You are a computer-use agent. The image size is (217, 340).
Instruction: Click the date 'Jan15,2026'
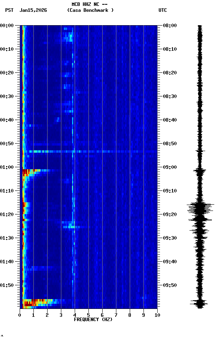(x=33, y=10)
